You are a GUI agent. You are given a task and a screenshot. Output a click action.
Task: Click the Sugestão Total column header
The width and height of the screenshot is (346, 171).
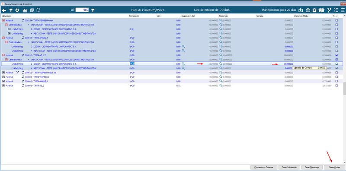pyautogui.click(x=188, y=16)
